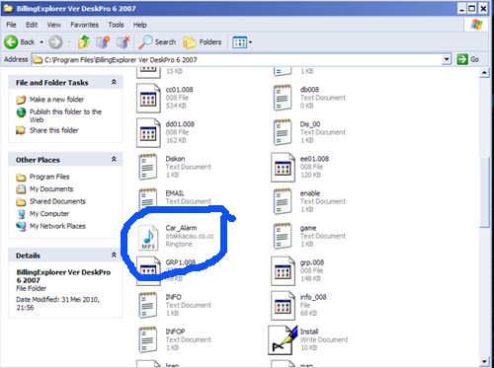Select the GRP1.008 file name
Image resolution: width=494 pixels, height=368 pixels.
click(180, 262)
